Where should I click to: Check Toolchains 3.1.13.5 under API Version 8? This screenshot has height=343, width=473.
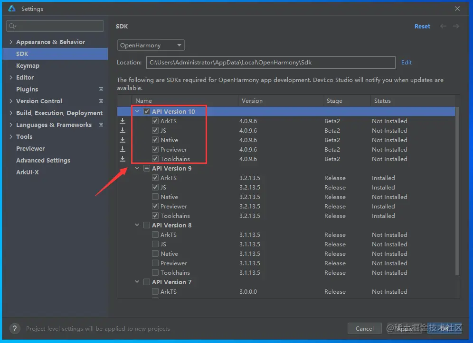pos(155,272)
